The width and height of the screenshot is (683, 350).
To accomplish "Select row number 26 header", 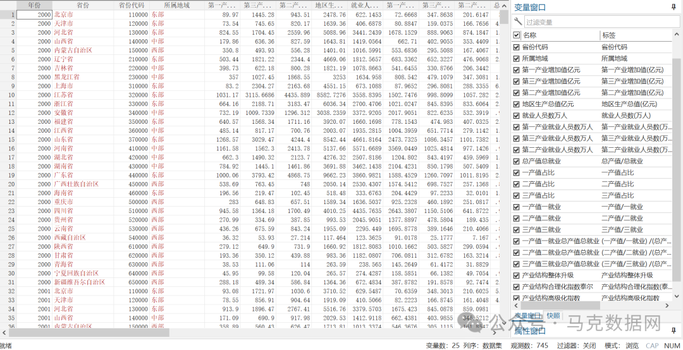I will pos(8,238).
